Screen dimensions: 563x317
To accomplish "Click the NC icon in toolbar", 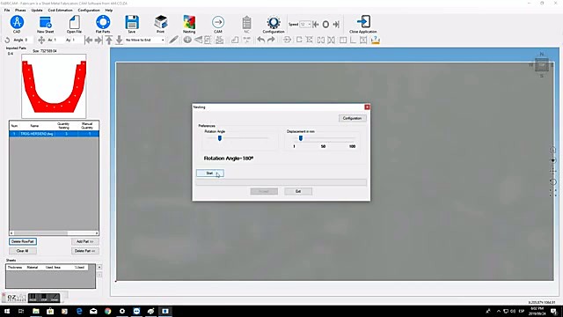I will 246,23.
